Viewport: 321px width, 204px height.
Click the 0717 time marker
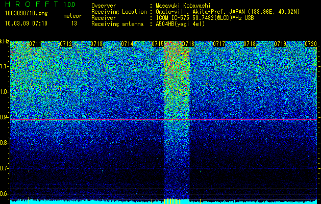pyautogui.click(x=219, y=44)
